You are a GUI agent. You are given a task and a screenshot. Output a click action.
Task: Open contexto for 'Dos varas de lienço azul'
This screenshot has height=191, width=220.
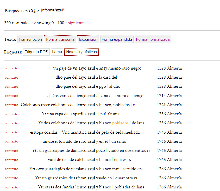click(11, 96)
